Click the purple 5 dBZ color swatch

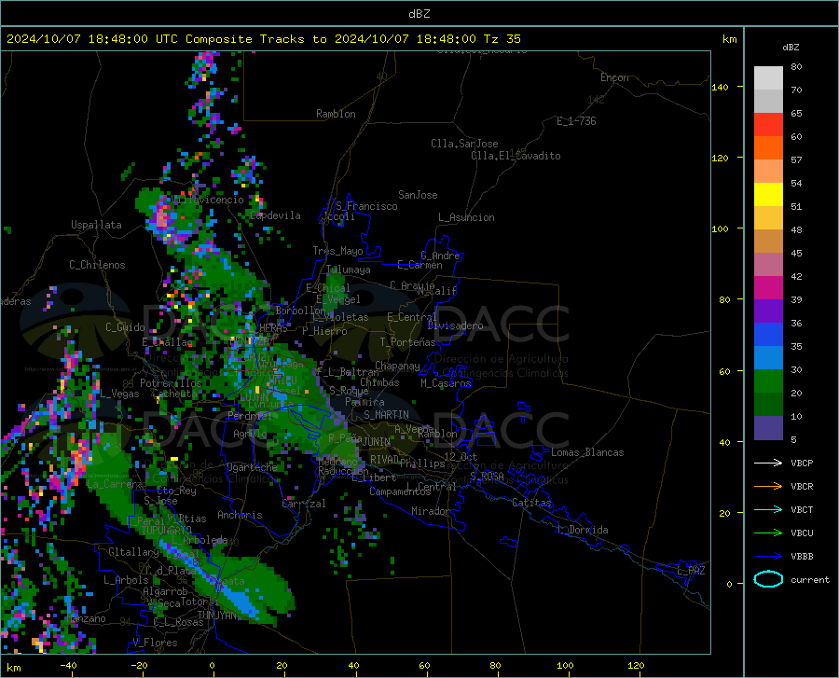point(768,428)
